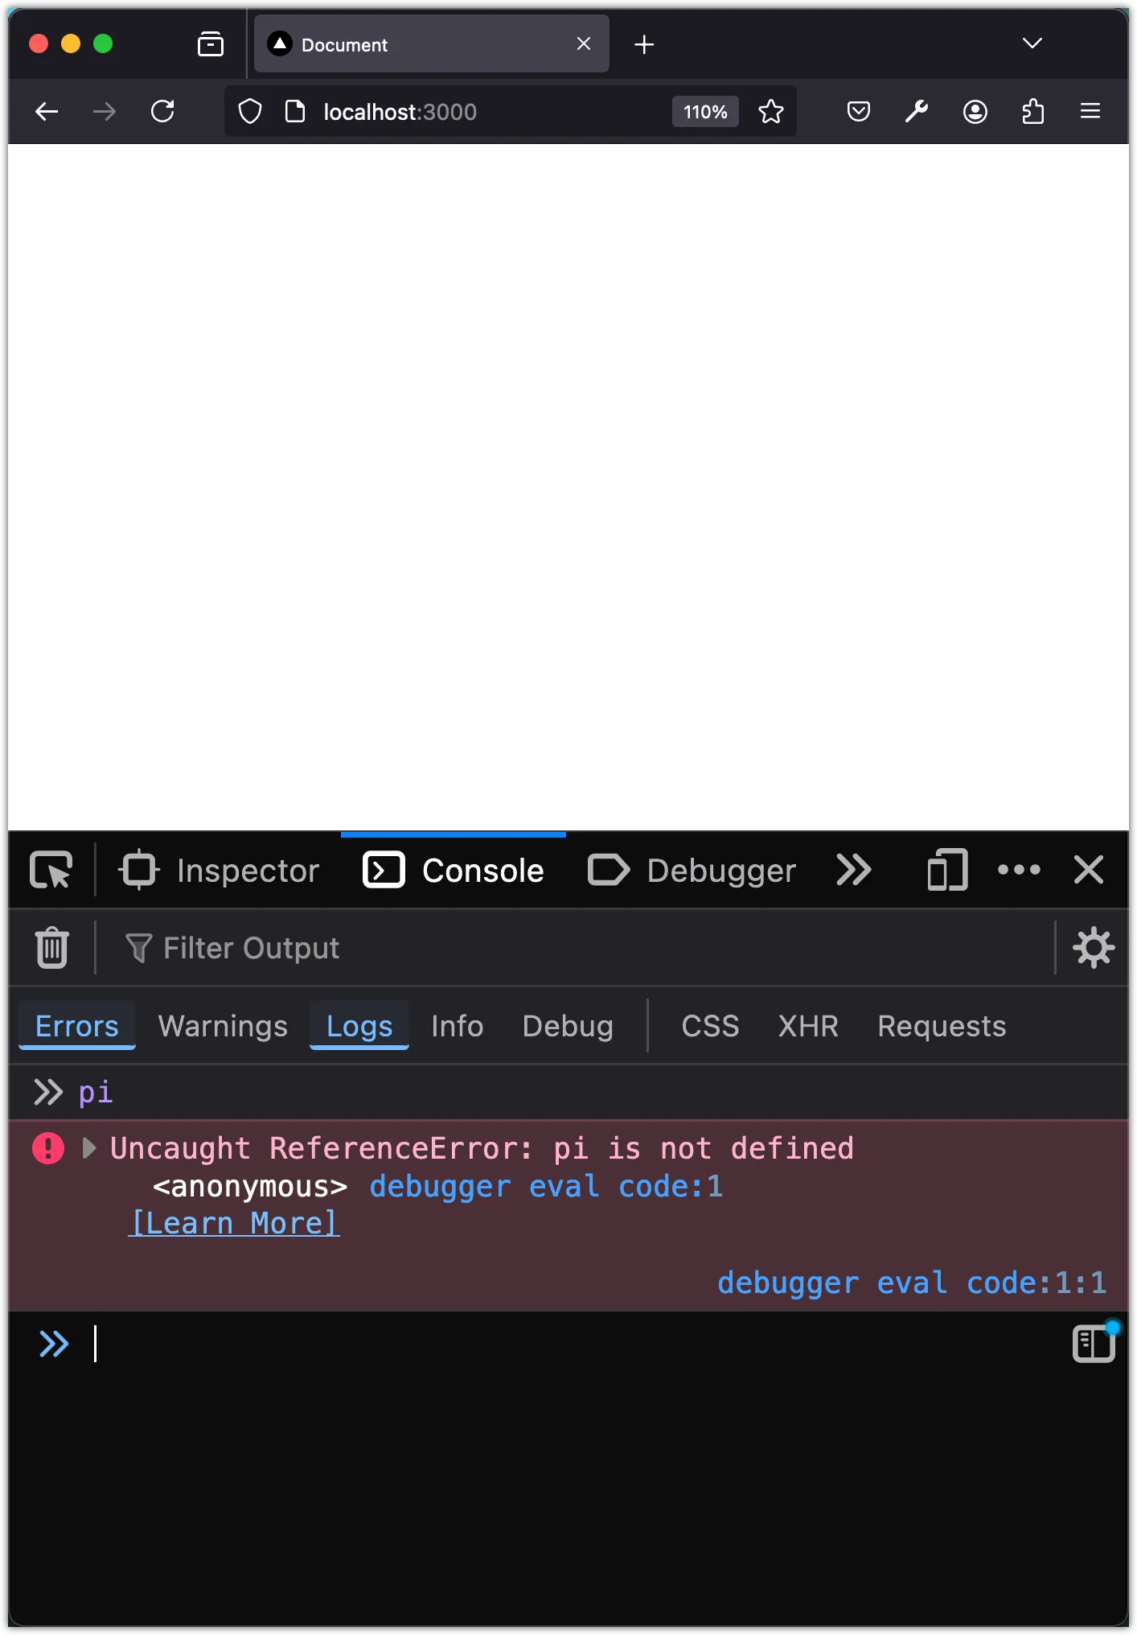Switch to the Inspector tab
This screenshot has height=1635, width=1137.
pos(219,870)
